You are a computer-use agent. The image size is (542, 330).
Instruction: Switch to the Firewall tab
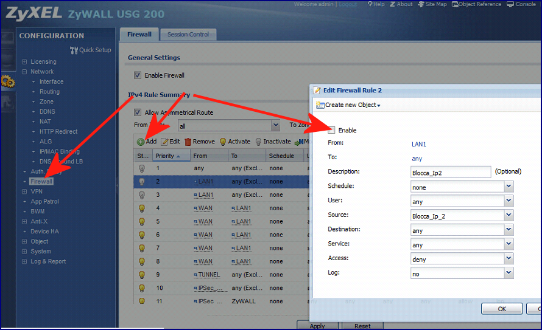pos(139,35)
